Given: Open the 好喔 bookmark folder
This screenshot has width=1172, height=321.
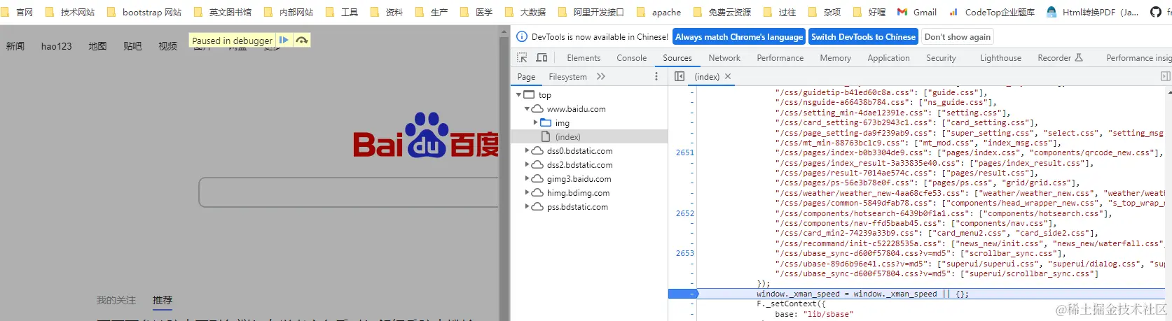Looking at the screenshot, I should point(869,12).
